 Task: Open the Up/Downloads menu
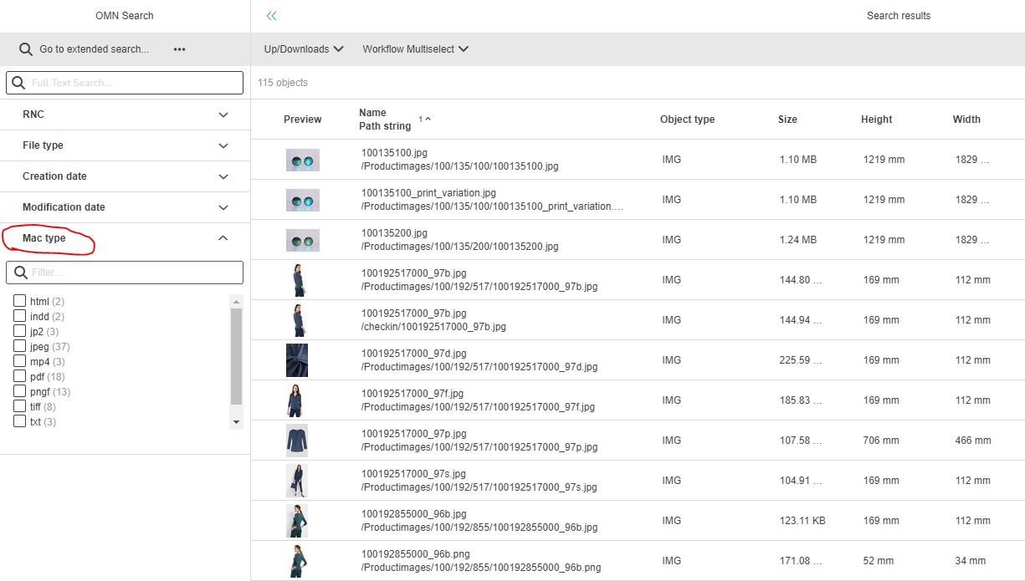pyautogui.click(x=304, y=49)
